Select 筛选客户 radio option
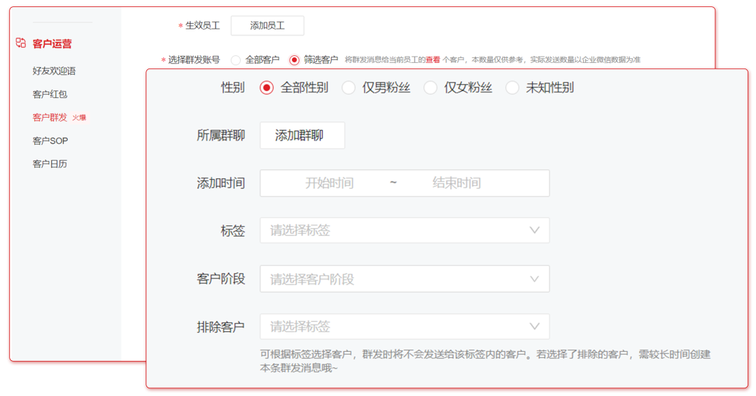Screen dimensions: 756x396 (294, 60)
